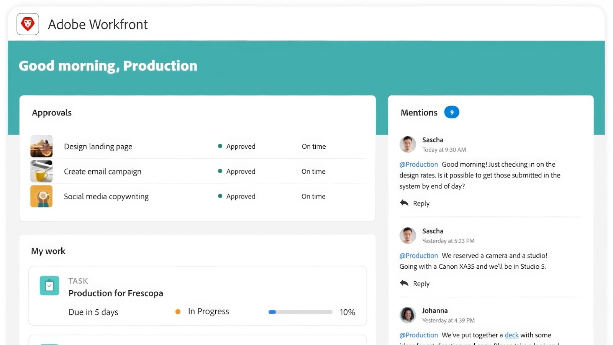Click the reply arrow under Sascha's morning message
Viewport: 613px width, 345px height.
coord(404,203)
